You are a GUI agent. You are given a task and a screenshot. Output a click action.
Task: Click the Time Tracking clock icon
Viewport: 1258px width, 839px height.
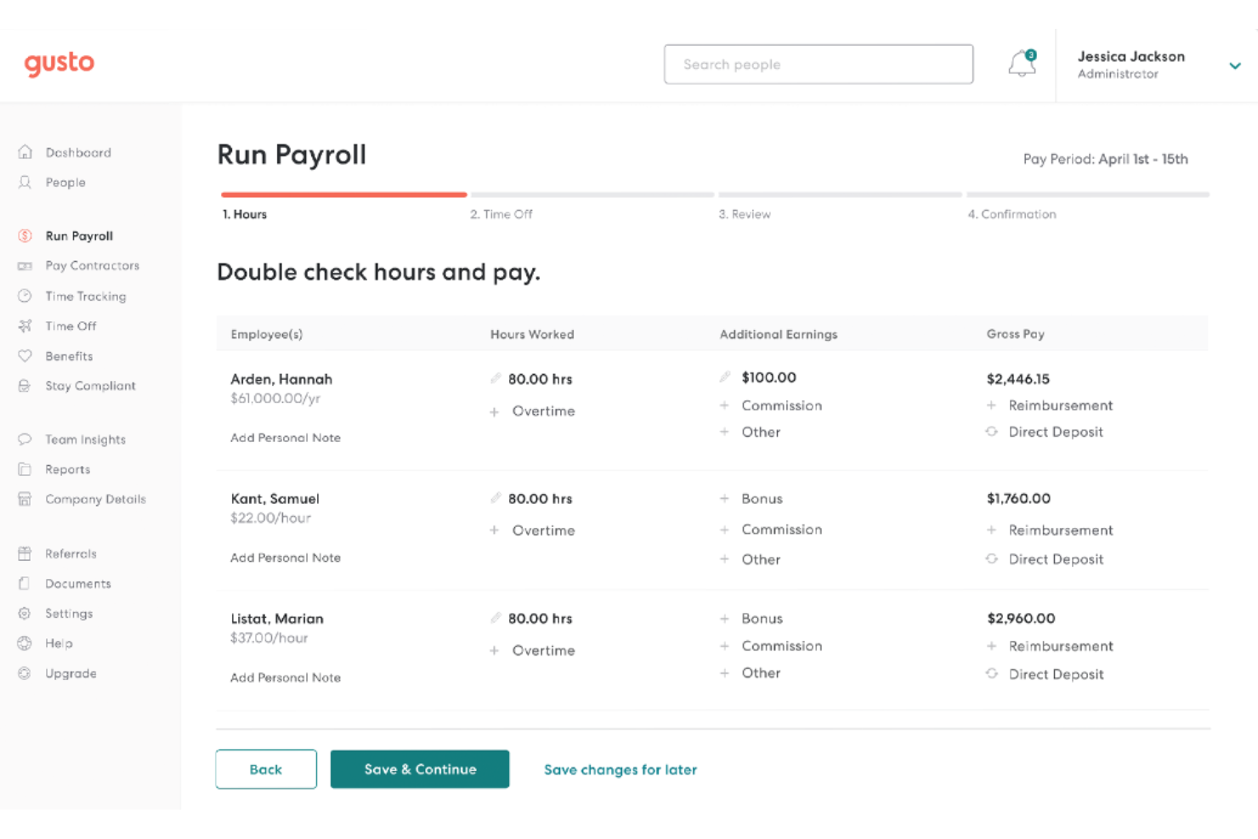25,296
